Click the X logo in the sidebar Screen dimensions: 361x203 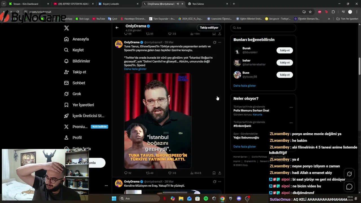[x=67, y=28]
